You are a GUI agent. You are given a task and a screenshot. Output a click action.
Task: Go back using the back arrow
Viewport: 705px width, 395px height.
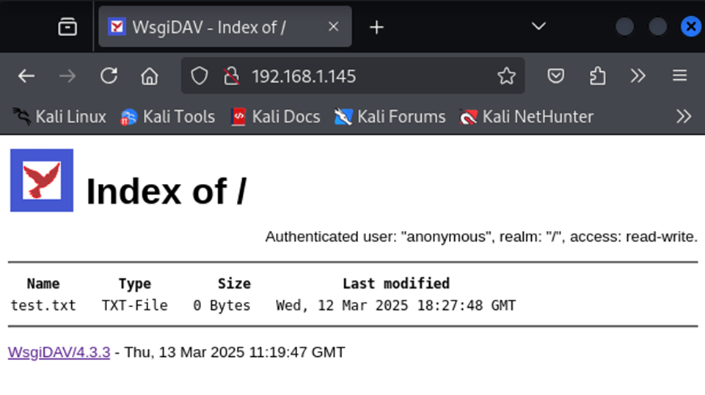tap(26, 76)
